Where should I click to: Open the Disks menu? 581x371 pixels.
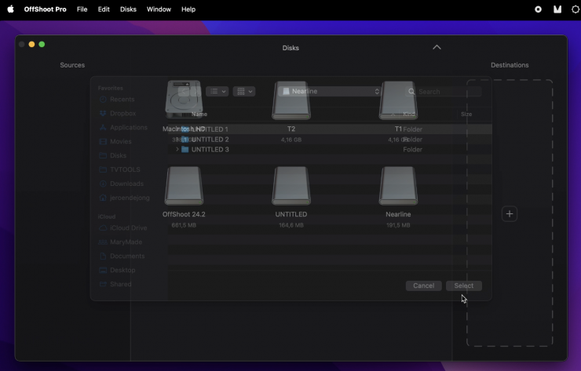(128, 9)
